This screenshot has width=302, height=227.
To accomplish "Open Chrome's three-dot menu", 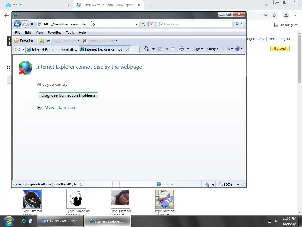I will click(296, 15).
